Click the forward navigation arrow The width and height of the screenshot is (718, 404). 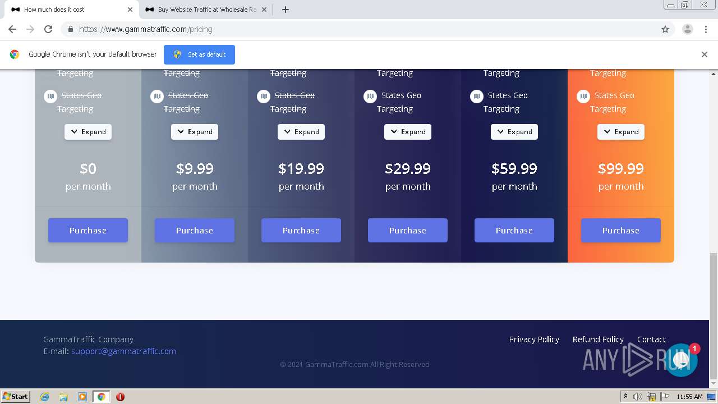tap(30, 29)
